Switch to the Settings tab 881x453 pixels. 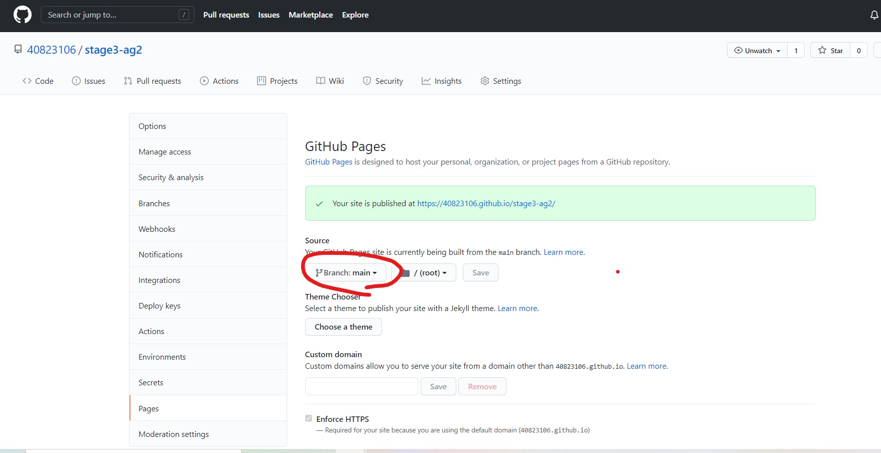coord(500,81)
